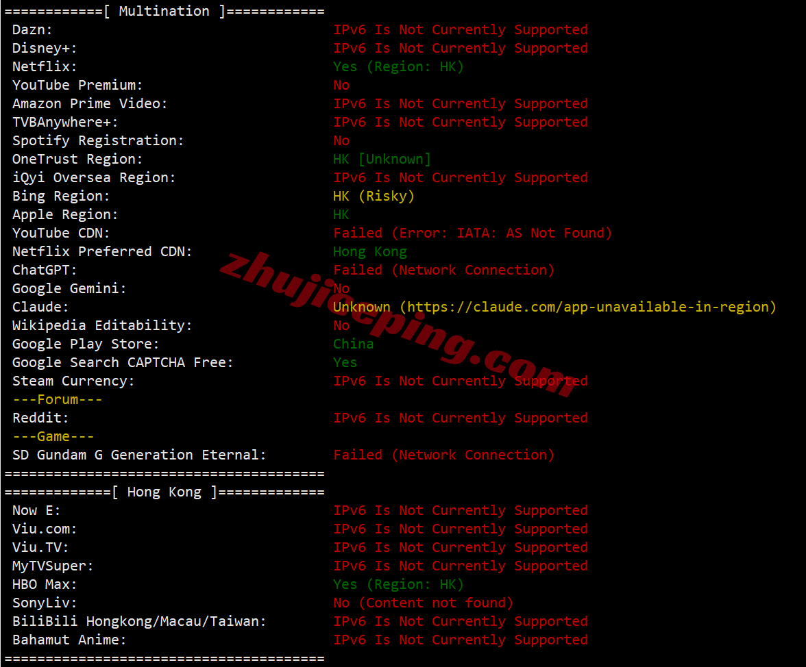Viewport: 806px width, 667px height.
Task: Click the 'Apple Region' HK value
Action: 341,214
